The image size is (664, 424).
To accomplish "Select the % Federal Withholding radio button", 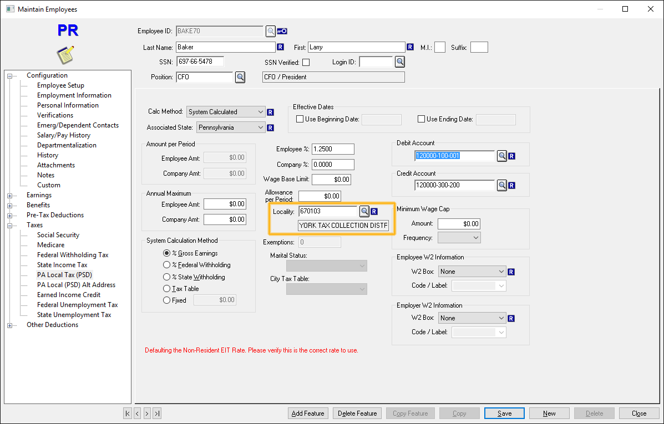I will point(167,265).
